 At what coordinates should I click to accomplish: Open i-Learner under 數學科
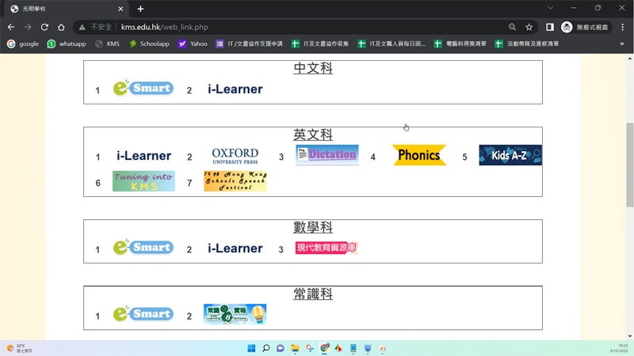click(x=235, y=248)
